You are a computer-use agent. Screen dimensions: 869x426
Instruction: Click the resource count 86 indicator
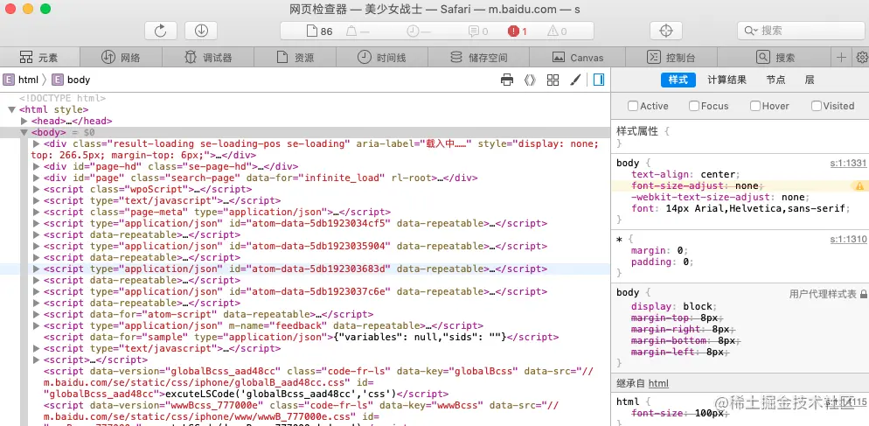(320, 31)
